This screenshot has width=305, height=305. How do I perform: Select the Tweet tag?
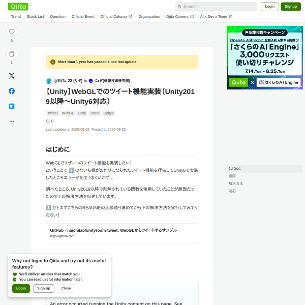pyautogui.click(x=95, y=113)
